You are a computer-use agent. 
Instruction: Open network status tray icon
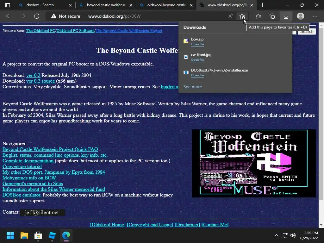pos(285,235)
